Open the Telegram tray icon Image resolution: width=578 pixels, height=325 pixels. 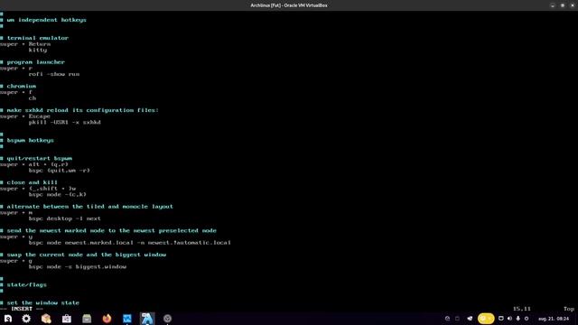(x=470, y=319)
